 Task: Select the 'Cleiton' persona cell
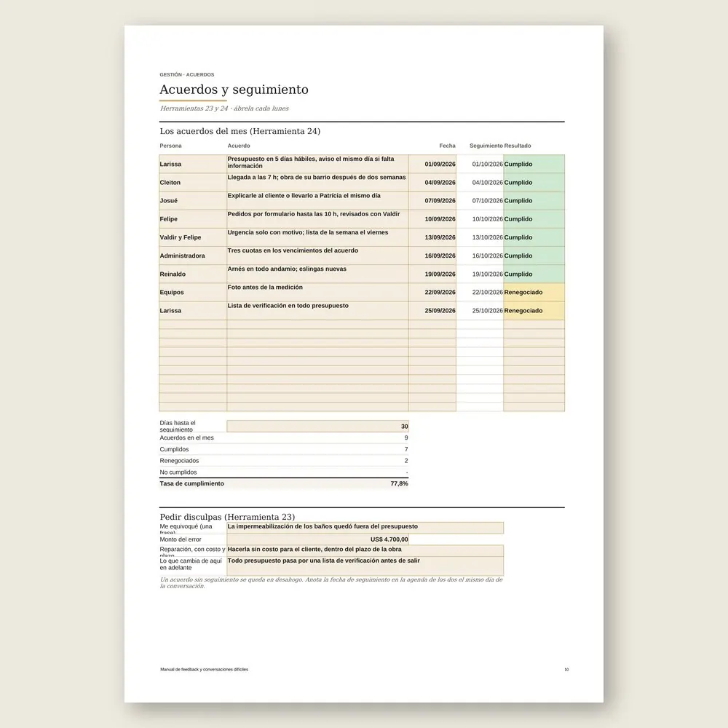pos(193,183)
